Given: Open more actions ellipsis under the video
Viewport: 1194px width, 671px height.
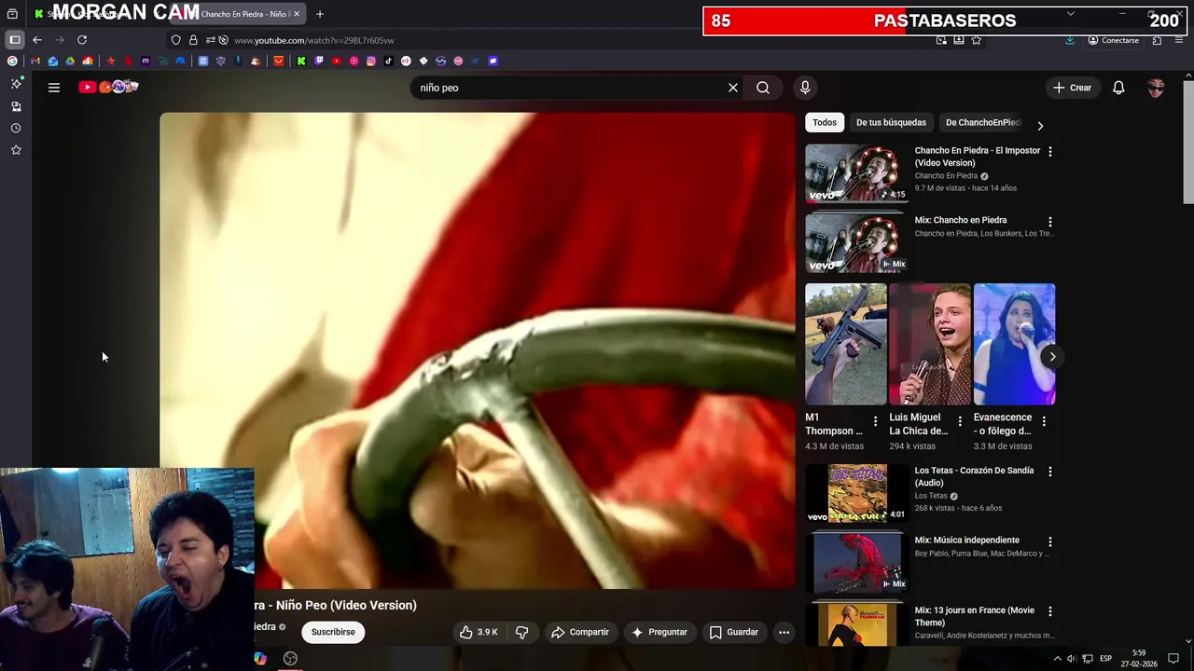Looking at the screenshot, I should [x=784, y=632].
